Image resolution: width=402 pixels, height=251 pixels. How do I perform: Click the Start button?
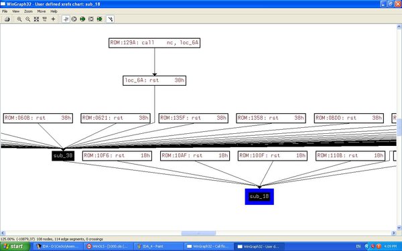tap(15, 246)
